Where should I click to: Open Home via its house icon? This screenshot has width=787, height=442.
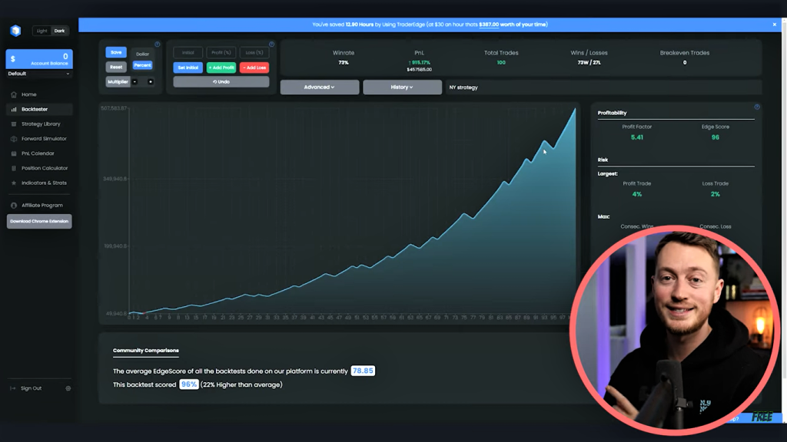[14, 94]
